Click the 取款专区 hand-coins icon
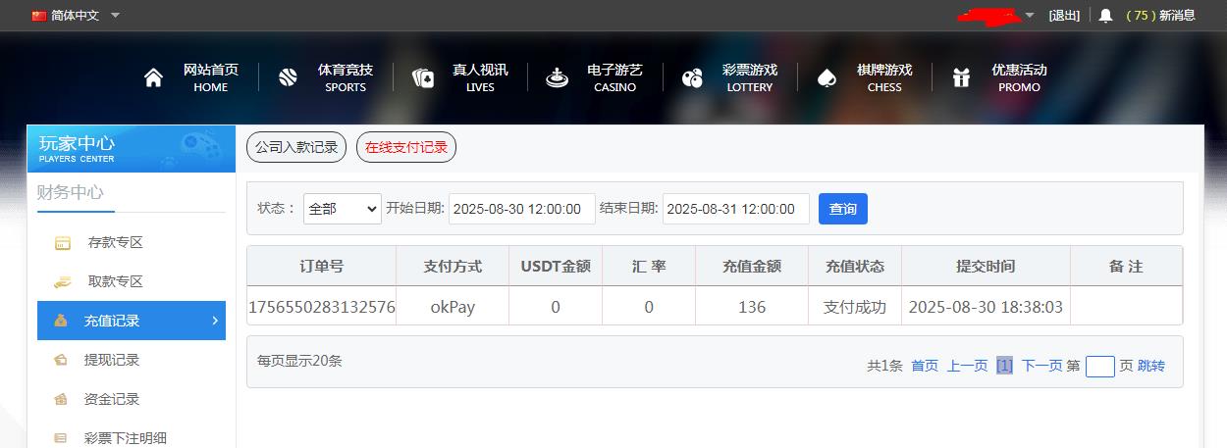Viewport: 1227px width, 448px height. click(62, 281)
